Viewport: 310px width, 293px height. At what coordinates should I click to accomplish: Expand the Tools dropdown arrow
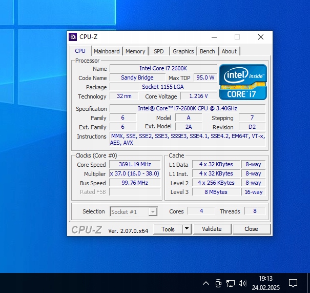[x=187, y=229]
